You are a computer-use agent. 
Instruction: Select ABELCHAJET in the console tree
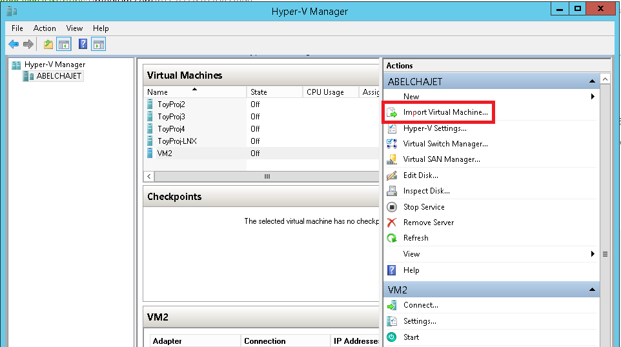coord(59,76)
